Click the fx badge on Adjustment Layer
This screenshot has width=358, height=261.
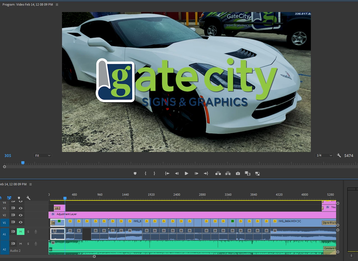pyautogui.click(x=53, y=214)
